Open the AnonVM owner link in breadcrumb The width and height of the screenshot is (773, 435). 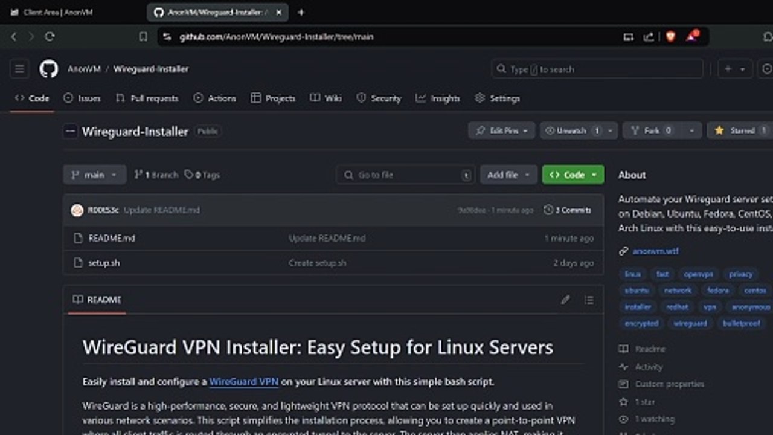[84, 69]
